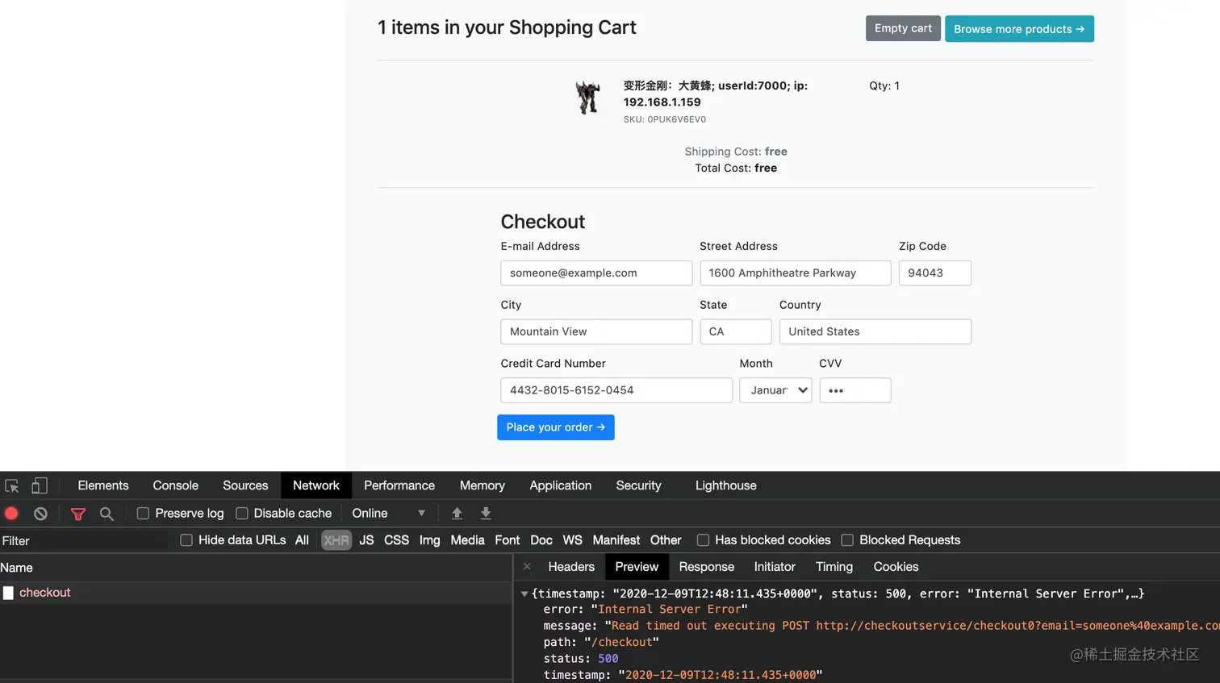
Task: Activate the inspect element picker icon
Action: (x=12, y=486)
